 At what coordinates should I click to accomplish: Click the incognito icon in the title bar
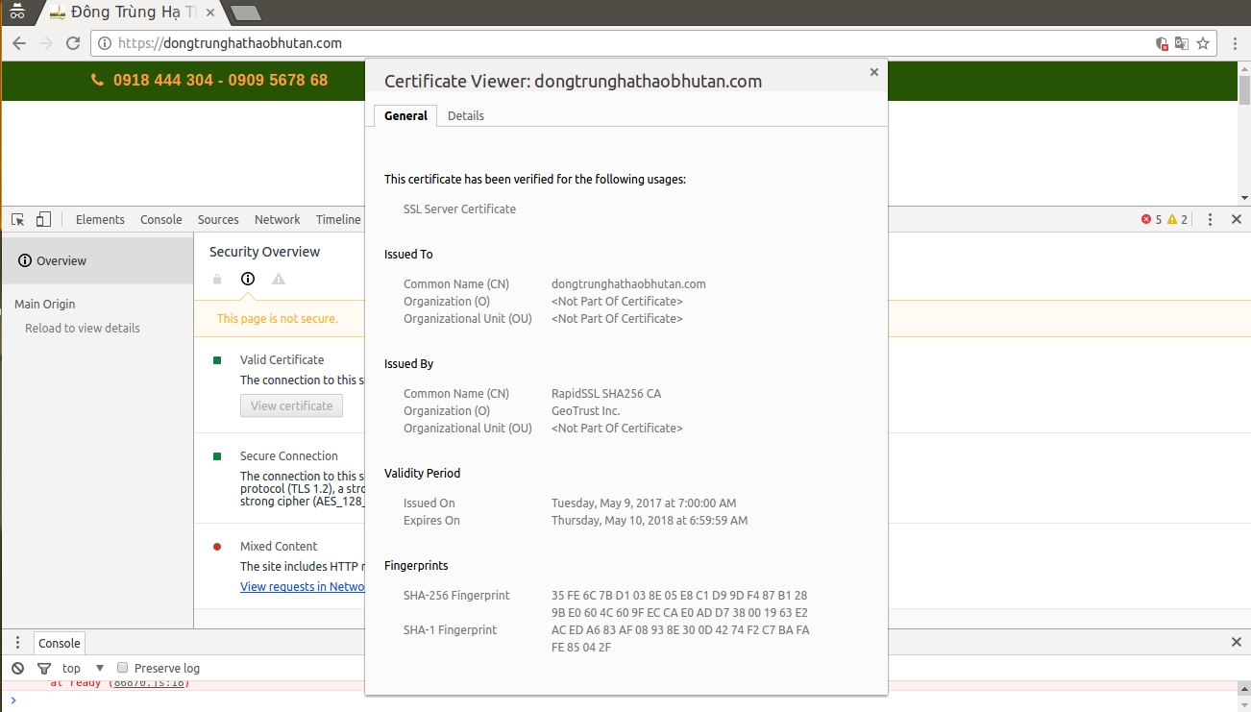pos(17,12)
